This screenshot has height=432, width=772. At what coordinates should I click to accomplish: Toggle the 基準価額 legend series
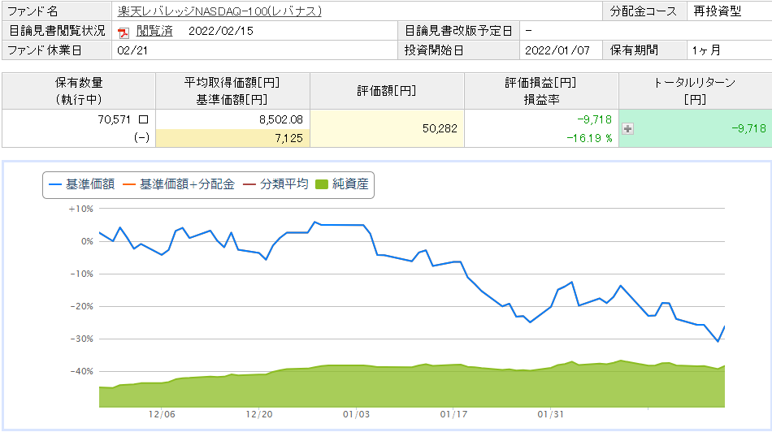click(x=82, y=184)
